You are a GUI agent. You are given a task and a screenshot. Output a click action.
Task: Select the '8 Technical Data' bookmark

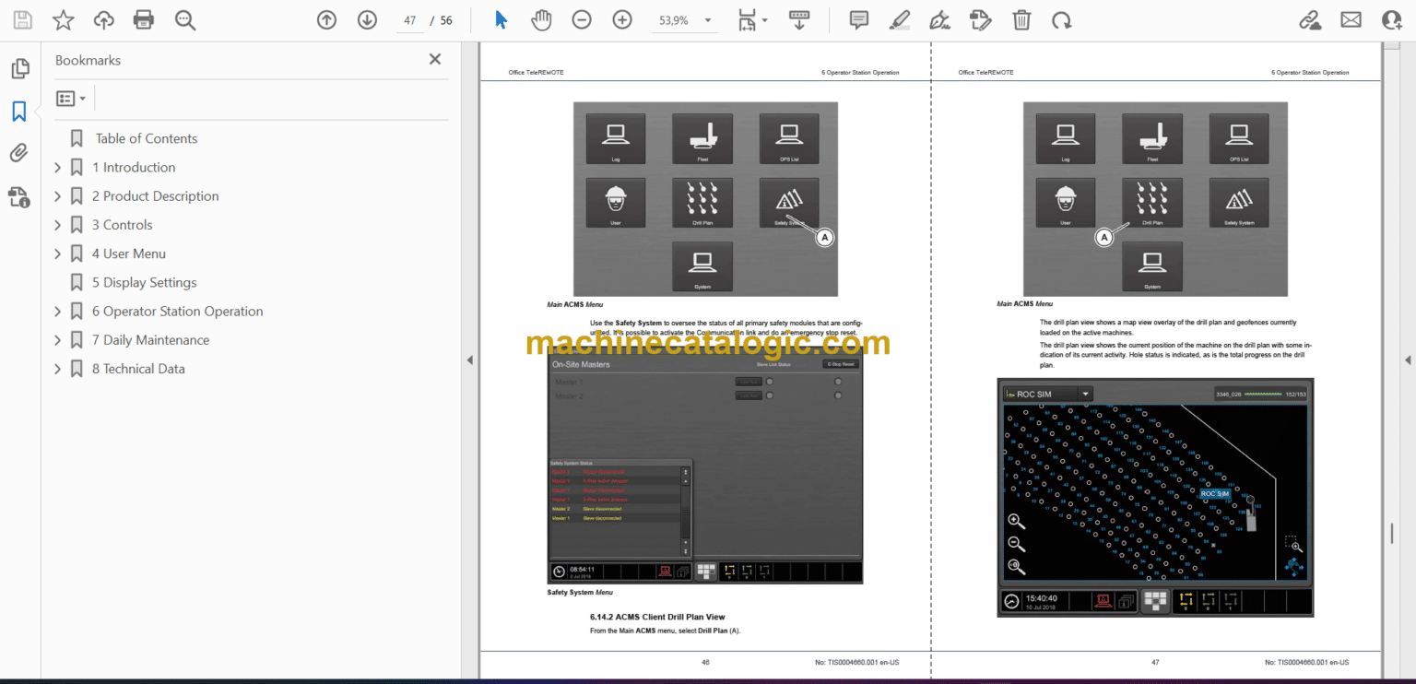tap(138, 368)
